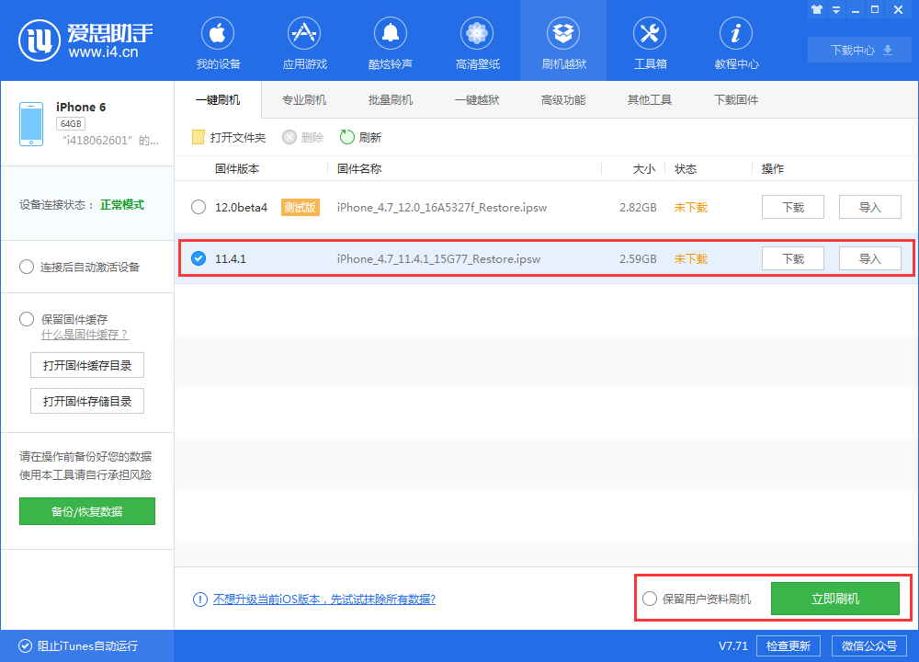
Task: Switch to the 专业刷机 tab
Action: click(x=303, y=99)
